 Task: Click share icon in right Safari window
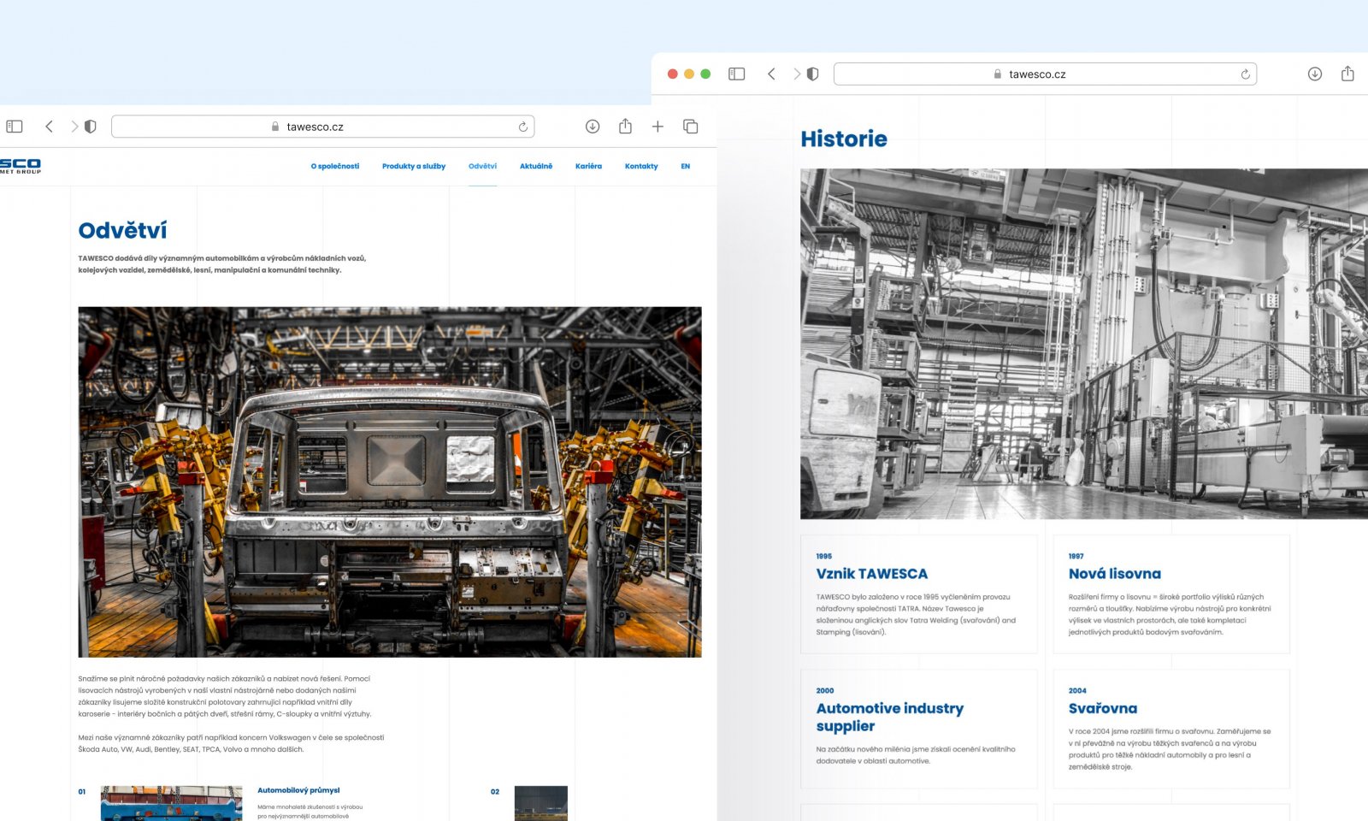[x=1347, y=74]
